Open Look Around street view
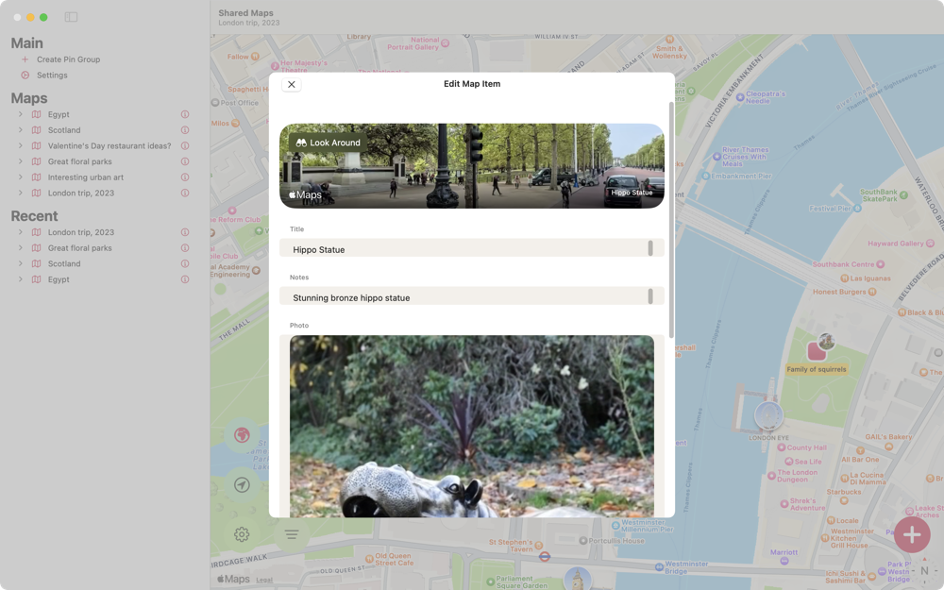Viewport: 944px width, 590px height. tap(329, 143)
